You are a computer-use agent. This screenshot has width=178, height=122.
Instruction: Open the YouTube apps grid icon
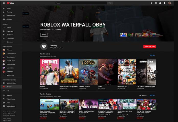156,3
